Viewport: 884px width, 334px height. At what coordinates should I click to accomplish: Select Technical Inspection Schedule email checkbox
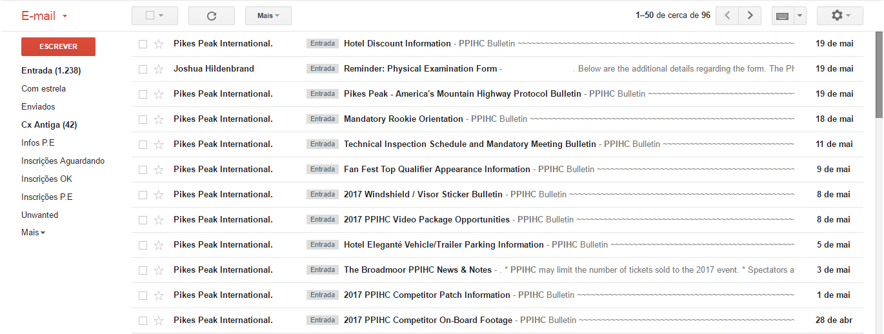pos(143,144)
